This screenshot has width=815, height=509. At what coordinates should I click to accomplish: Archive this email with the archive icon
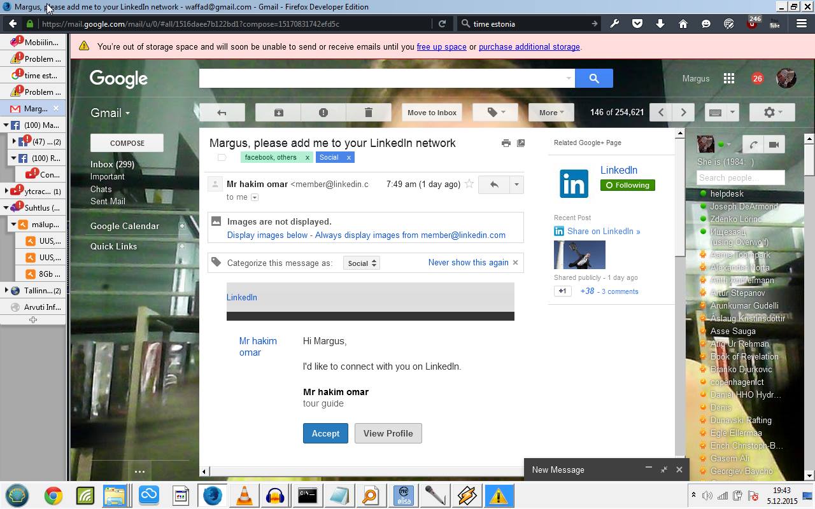point(278,113)
